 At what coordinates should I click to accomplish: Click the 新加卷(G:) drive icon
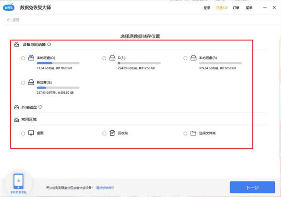pyautogui.click(x=31, y=82)
